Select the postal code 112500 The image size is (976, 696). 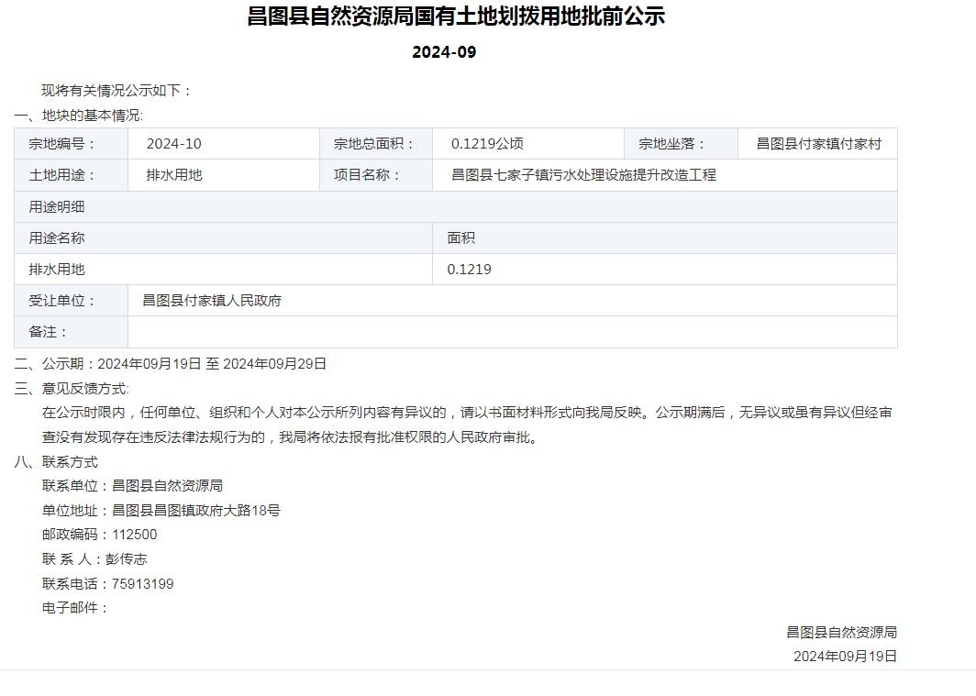135,535
